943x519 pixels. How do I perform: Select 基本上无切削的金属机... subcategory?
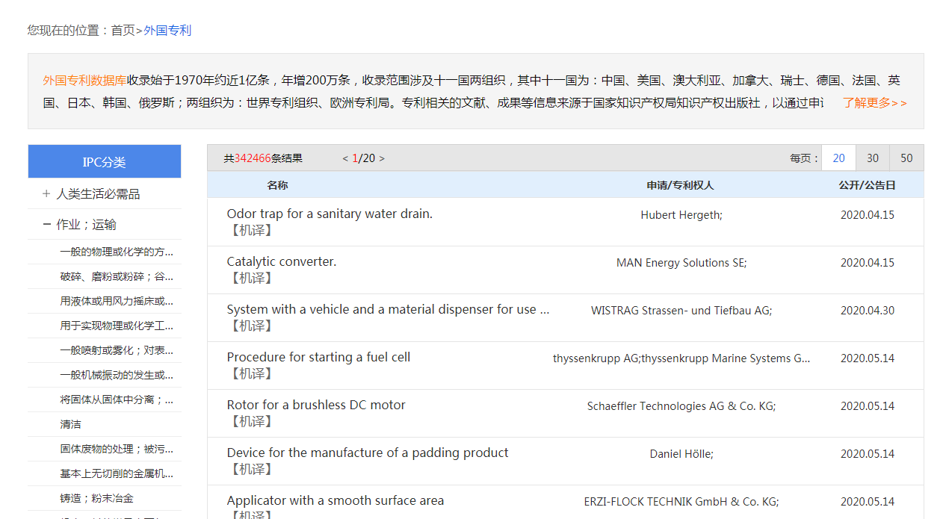point(117,473)
